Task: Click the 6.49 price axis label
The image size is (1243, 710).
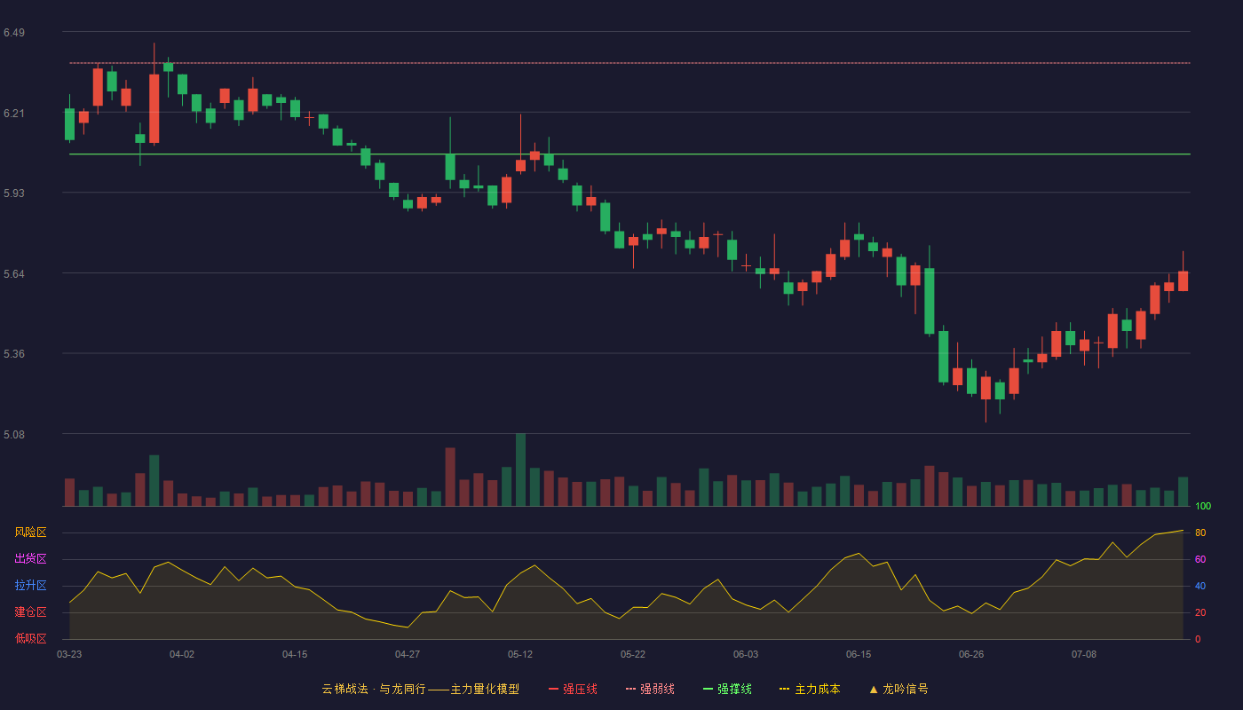Action: [14, 33]
